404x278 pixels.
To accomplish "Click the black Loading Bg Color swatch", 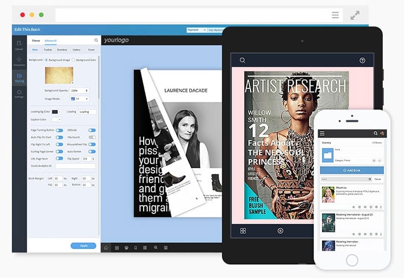I will pos(55,112).
